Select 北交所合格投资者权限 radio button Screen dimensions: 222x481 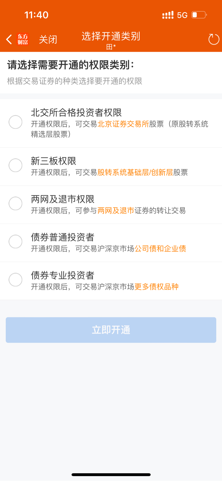pyautogui.click(x=16, y=122)
